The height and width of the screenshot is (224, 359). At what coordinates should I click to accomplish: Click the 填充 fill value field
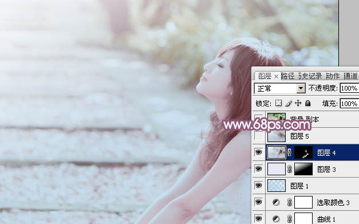tap(349, 104)
